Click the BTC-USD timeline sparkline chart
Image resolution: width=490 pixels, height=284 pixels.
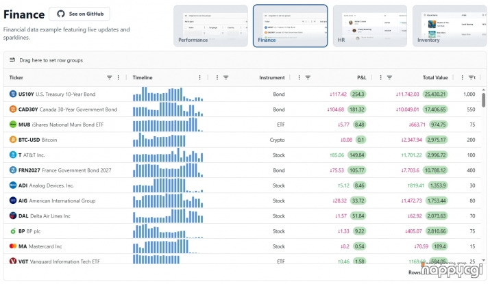[159, 140]
